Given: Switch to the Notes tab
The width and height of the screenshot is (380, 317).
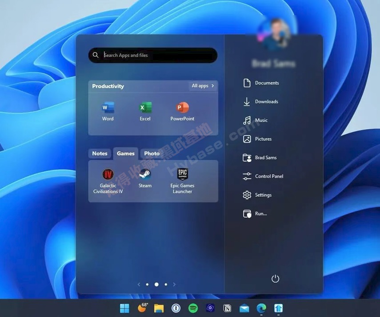Looking at the screenshot, I should coord(100,153).
